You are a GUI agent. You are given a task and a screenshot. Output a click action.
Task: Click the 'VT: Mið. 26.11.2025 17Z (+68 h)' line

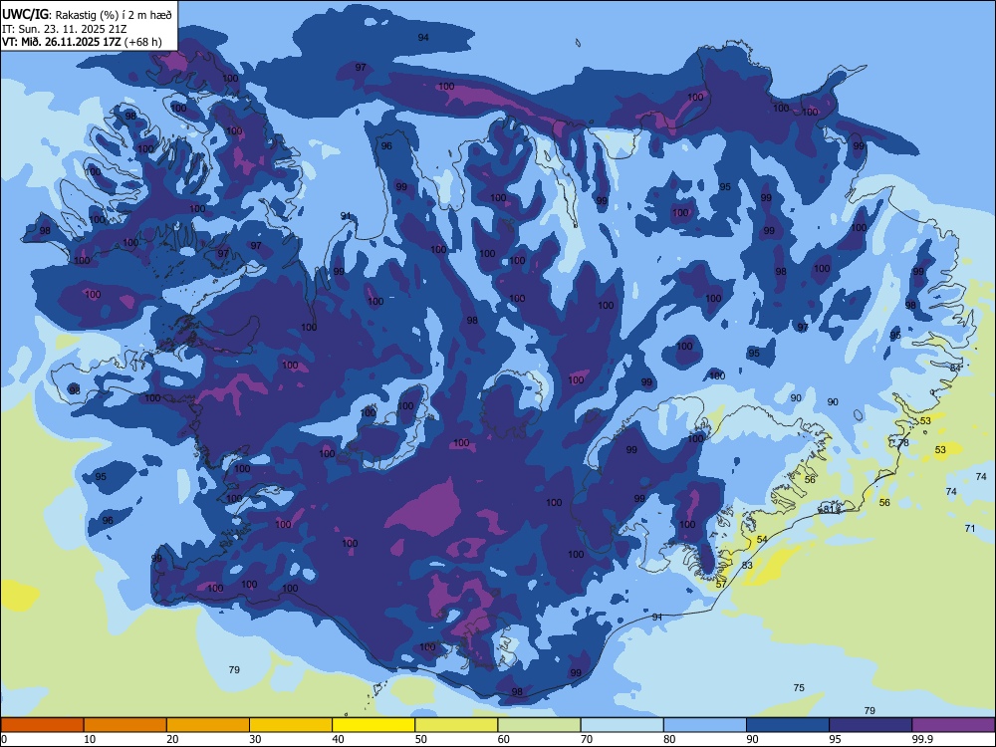click(82, 42)
